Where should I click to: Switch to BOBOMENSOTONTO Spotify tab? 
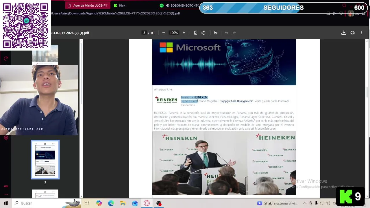tap(179, 5)
